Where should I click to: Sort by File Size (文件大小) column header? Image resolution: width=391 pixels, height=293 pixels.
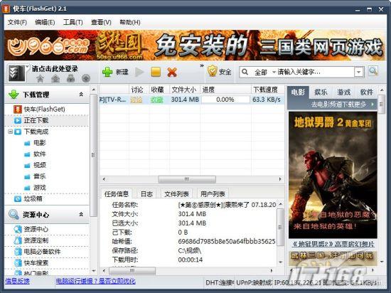tap(184, 90)
